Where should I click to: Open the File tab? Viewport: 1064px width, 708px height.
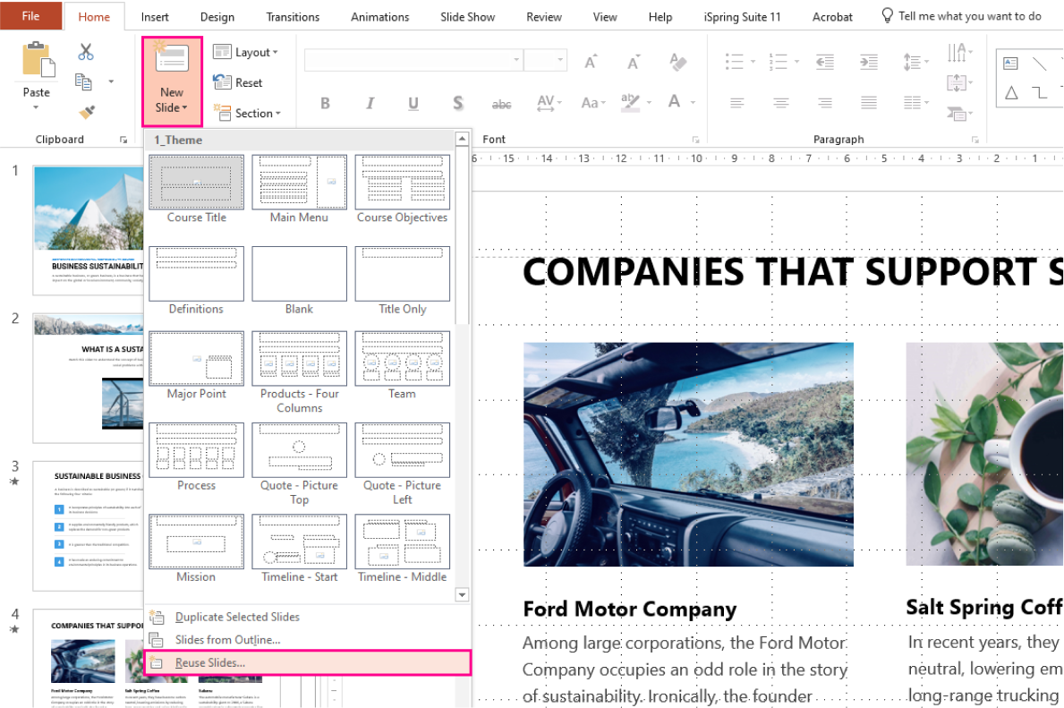click(30, 15)
